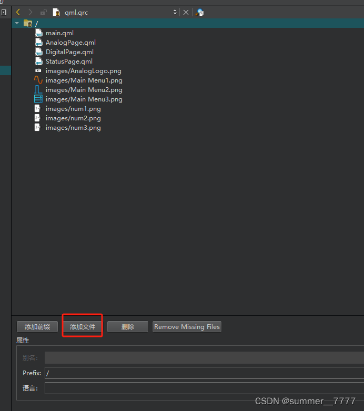Close the qml.qrc document with X
Image resolution: width=364 pixels, height=411 pixels.
coord(186,12)
